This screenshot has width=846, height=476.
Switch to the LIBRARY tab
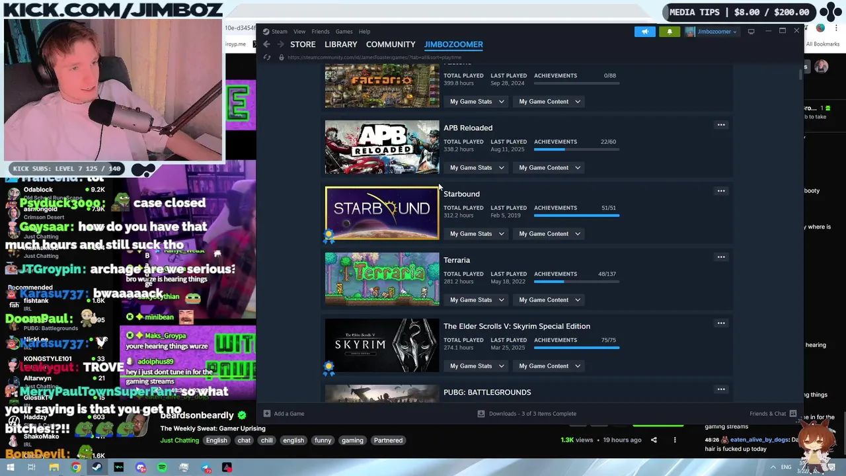341,44
